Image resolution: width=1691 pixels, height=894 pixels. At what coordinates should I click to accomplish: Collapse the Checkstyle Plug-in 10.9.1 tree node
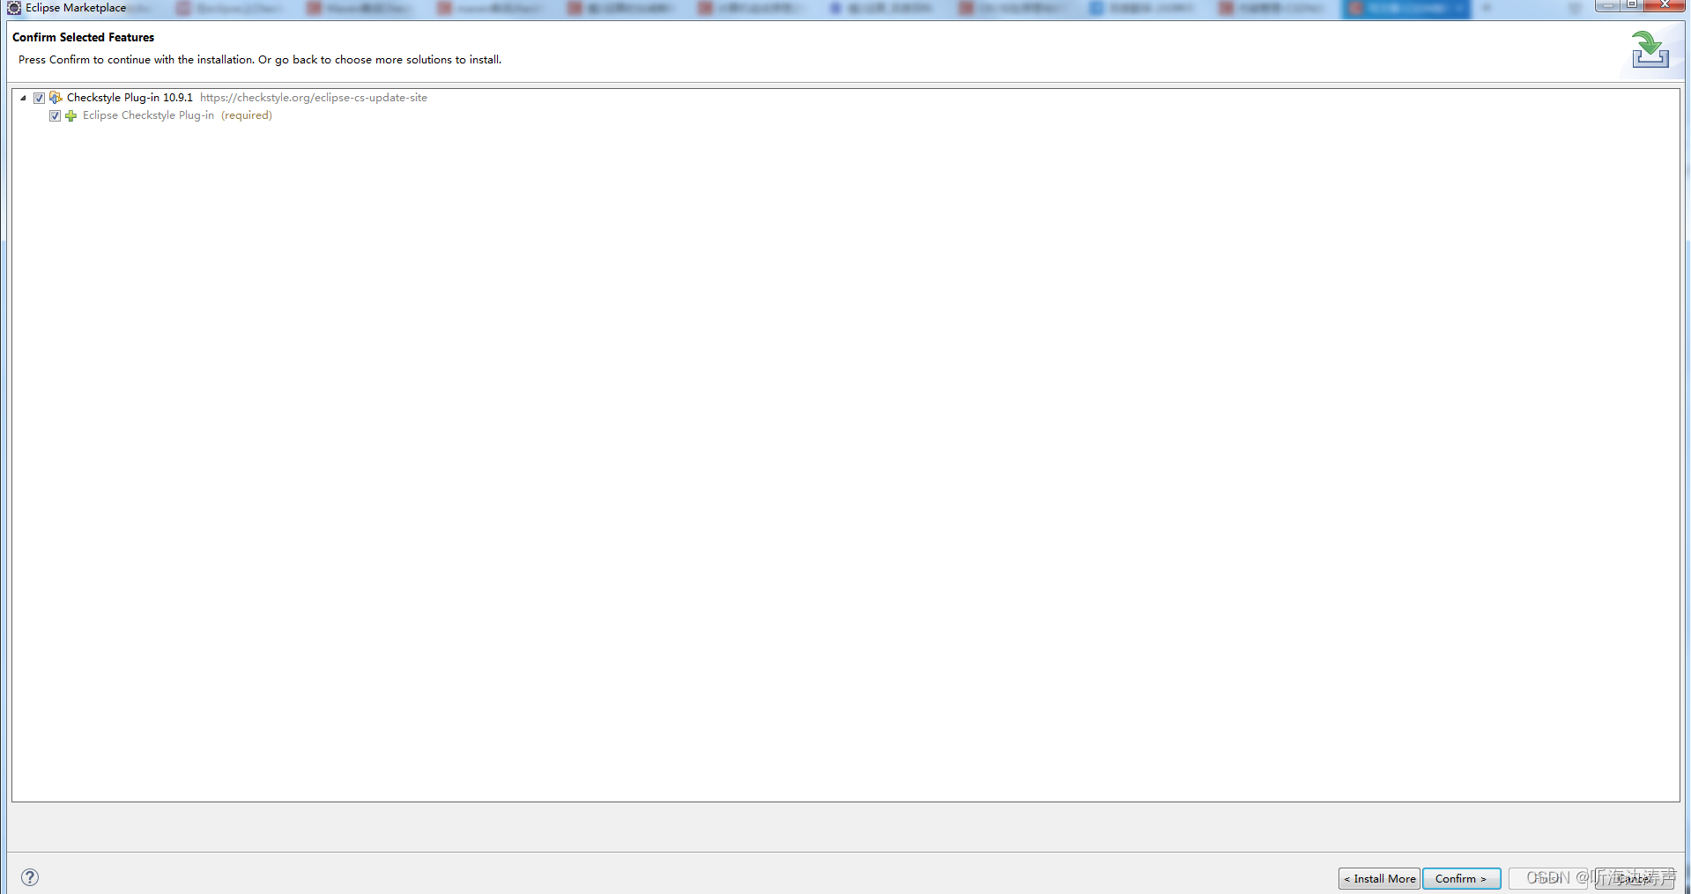pos(23,98)
